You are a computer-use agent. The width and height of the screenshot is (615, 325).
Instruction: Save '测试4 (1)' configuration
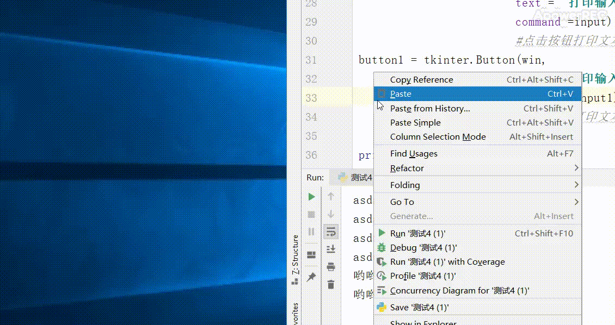click(x=477, y=308)
